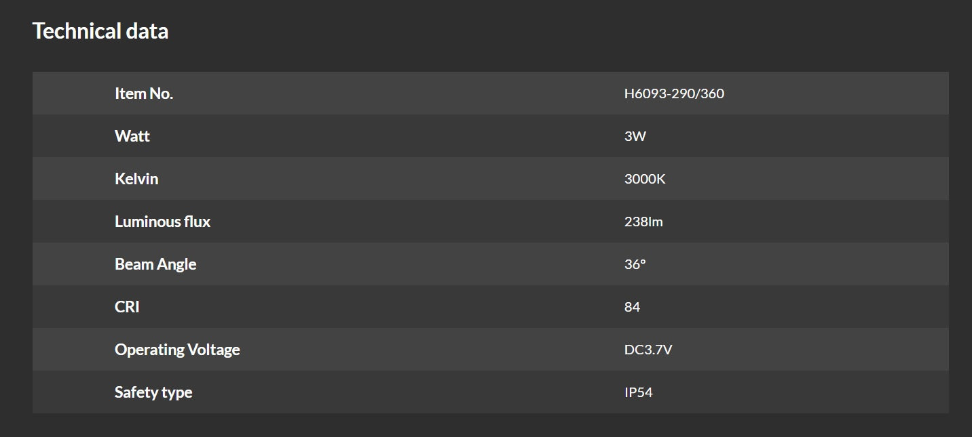Select the CRI value 84
This screenshot has height=437, width=972.
tap(632, 307)
